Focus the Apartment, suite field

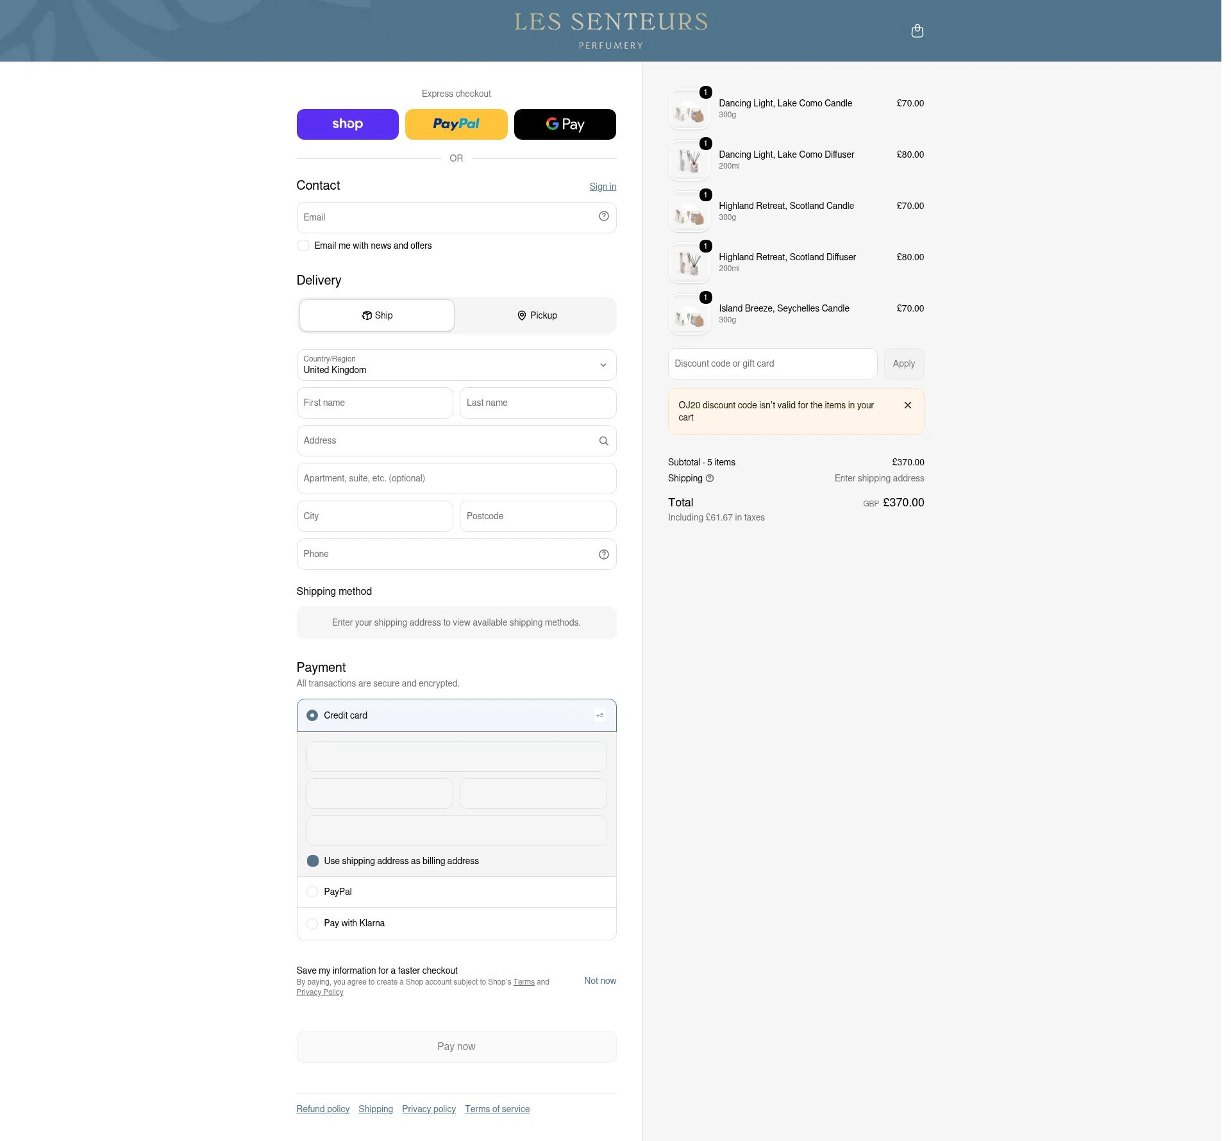click(456, 478)
